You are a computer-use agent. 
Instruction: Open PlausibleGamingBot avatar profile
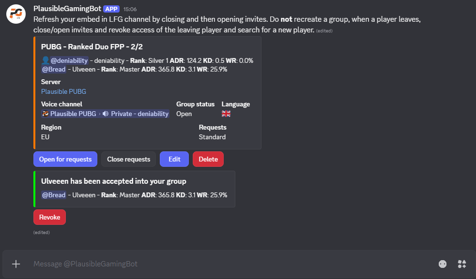coord(16,14)
